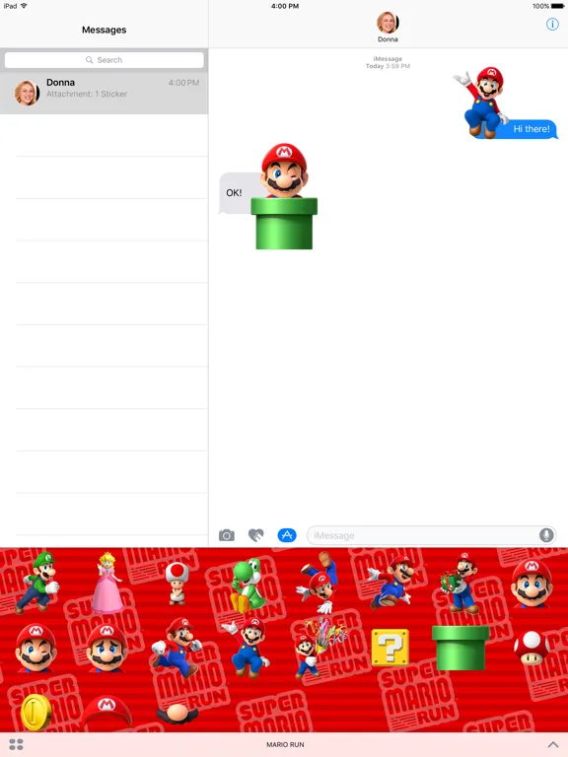Screen dimensions: 568x757
Task: Select the yellow question block sticker
Action: [x=390, y=648]
